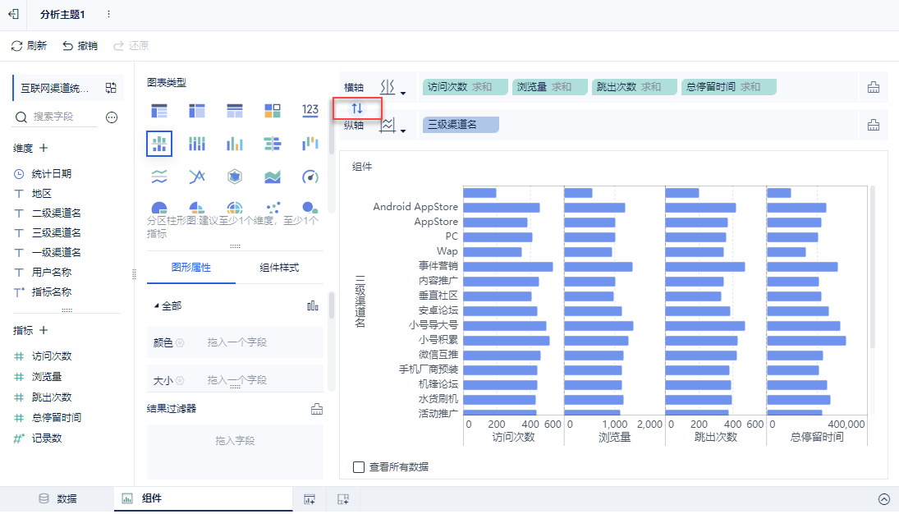This screenshot has width=899, height=514.
Task: Click the 事件营销 bar in 访问次数 column
Action: point(508,267)
